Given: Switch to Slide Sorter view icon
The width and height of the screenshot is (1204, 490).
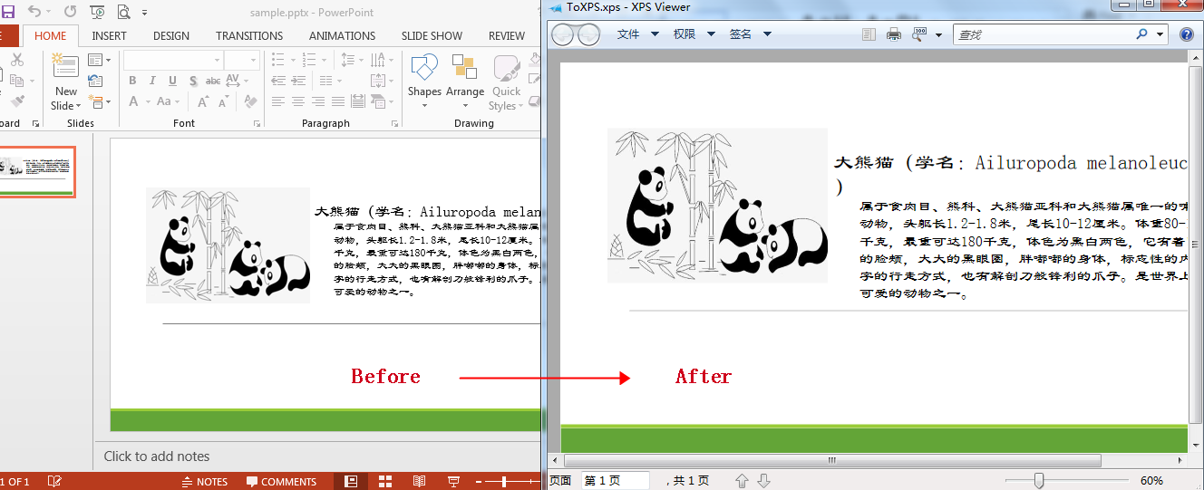Looking at the screenshot, I should pos(384,481).
